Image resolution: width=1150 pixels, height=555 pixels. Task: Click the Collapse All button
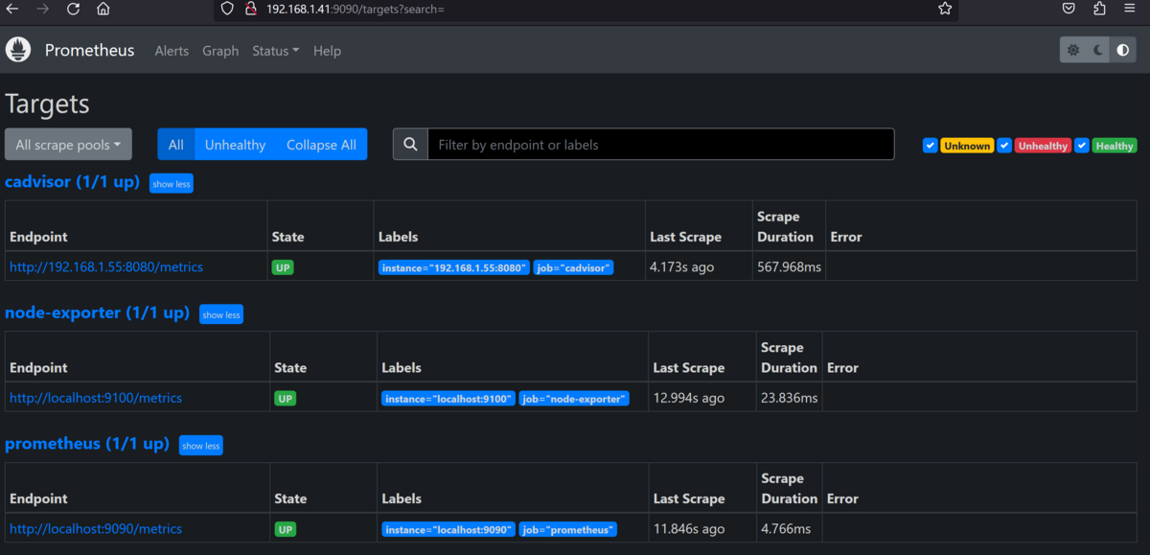pos(321,145)
